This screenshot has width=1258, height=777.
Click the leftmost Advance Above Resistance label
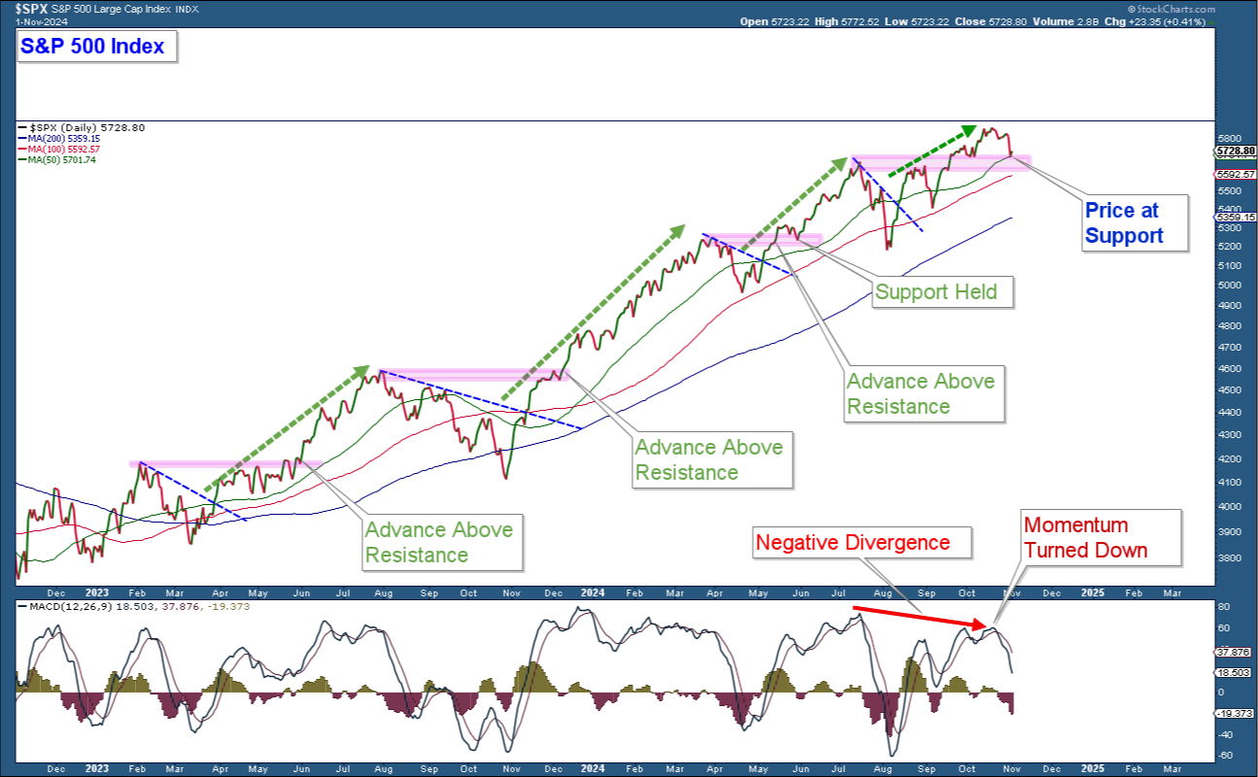437,542
